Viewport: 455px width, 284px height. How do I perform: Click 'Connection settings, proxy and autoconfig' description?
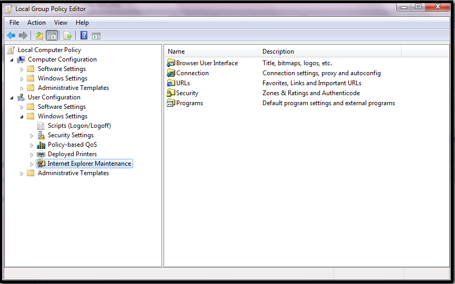click(321, 73)
